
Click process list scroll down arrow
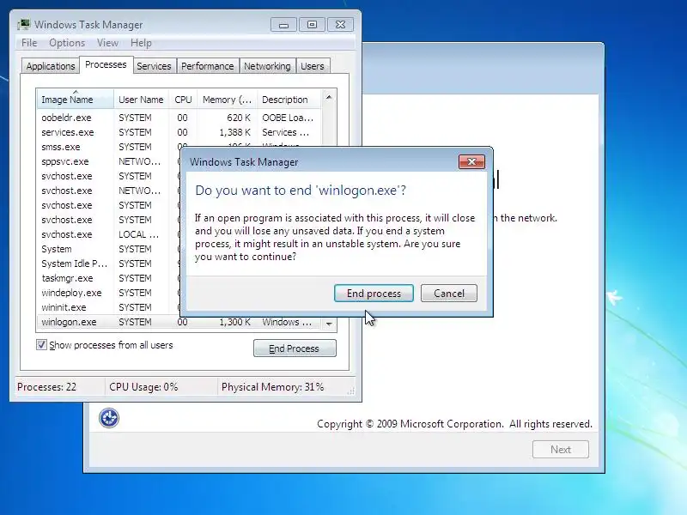[329, 324]
